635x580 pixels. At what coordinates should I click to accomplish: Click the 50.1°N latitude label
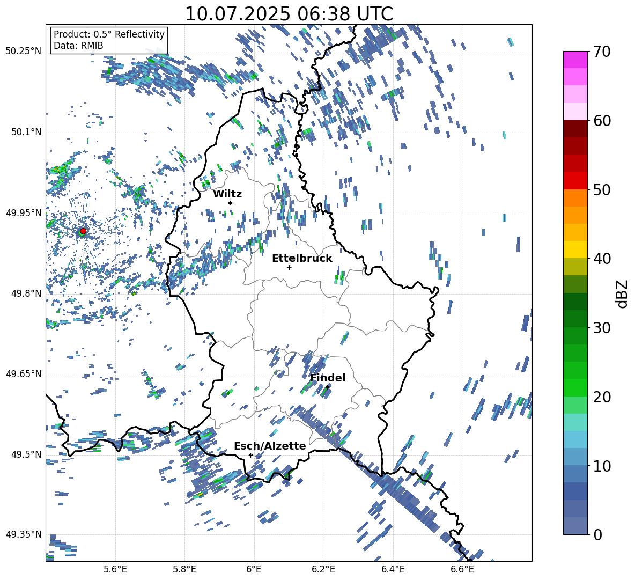click(x=26, y=132)
